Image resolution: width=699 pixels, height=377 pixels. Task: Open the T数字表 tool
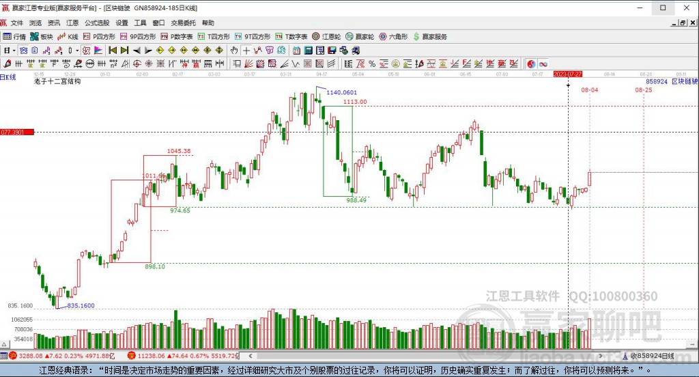point(291,37)
